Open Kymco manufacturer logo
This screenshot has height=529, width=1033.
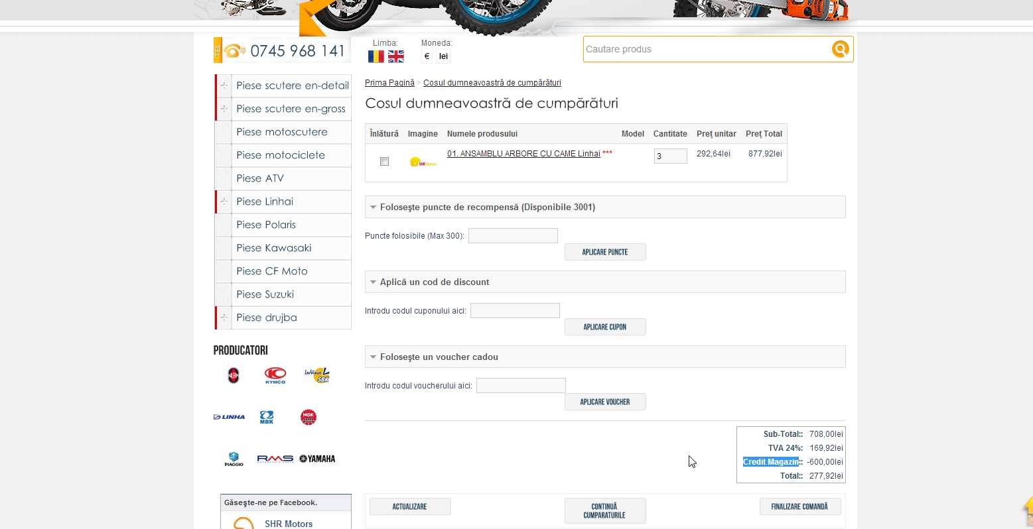point(275,376)
